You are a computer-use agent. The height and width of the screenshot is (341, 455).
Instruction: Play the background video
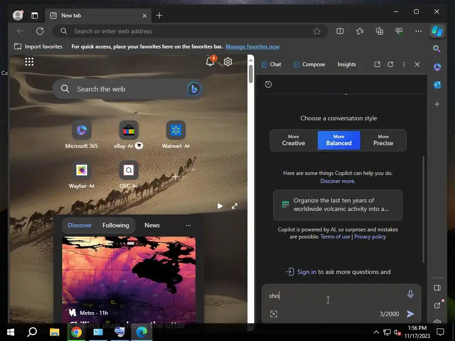point(220,206)
